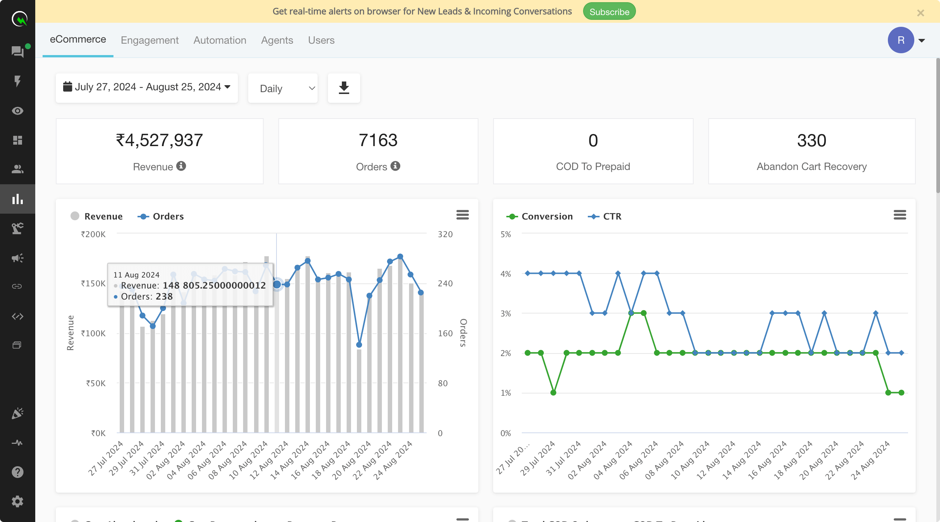Open Revenue chart hamburger context menu

point(462,215)
